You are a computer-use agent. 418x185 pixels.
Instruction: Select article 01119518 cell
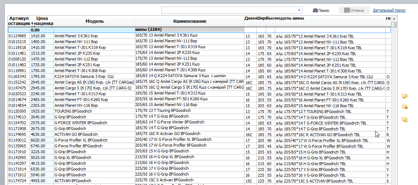pos(18,48)
